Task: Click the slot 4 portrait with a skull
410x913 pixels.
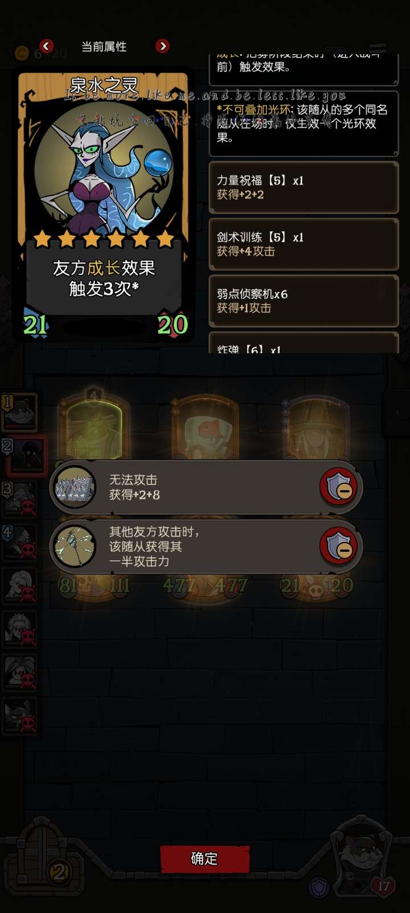Action: coord(19,542)
